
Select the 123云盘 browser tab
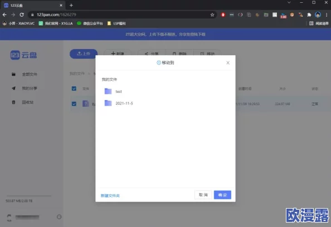click(33, 5)
